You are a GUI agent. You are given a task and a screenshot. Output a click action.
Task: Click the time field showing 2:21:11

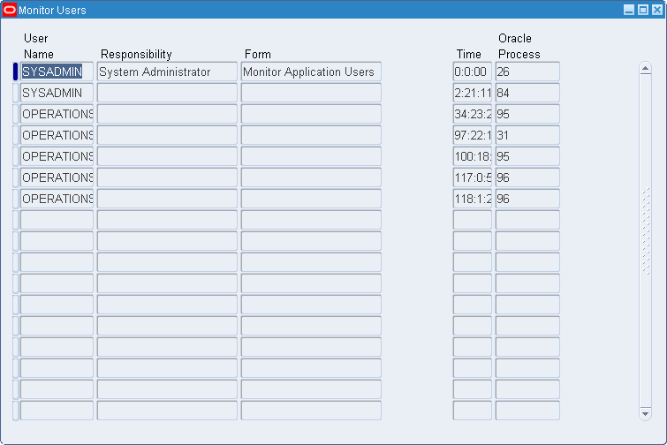pyautogui.click(x=472, y=93)
